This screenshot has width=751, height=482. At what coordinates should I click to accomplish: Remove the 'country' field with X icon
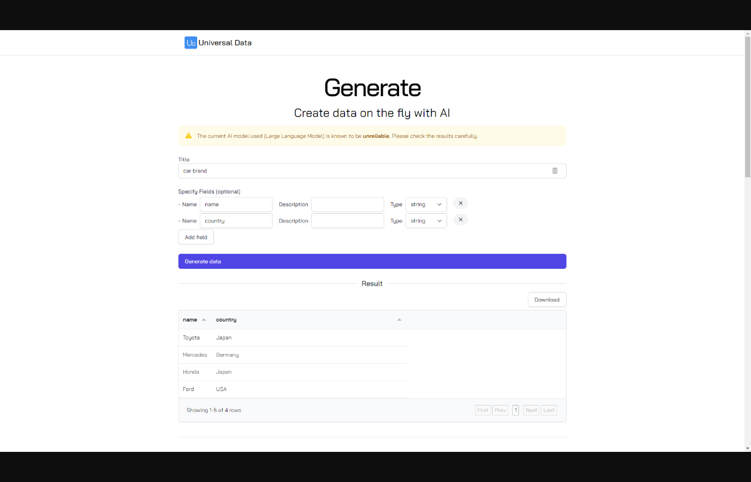tap(460, 220)
